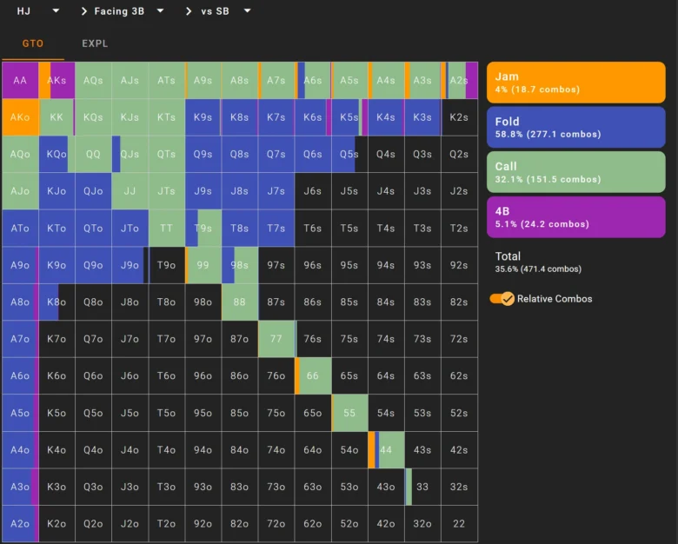Screen dimensions: 678x544
Task: Click the green Call action swatch
Action: tap(576, 172)
